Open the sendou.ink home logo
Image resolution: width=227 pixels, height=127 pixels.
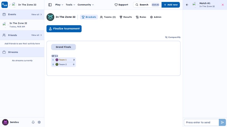pos(5,5)
